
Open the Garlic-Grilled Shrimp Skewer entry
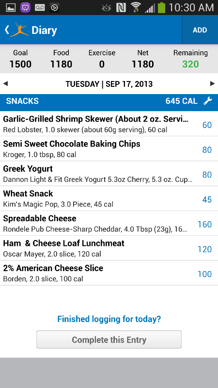(109, 124)
